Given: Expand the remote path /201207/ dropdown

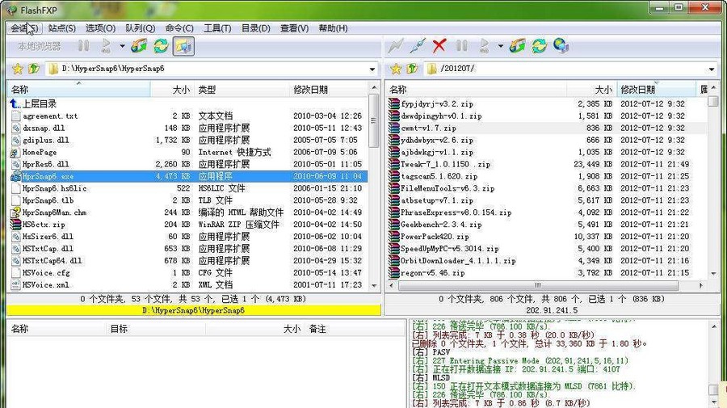Looking at the screenshot, I should (x=711, y=69).
